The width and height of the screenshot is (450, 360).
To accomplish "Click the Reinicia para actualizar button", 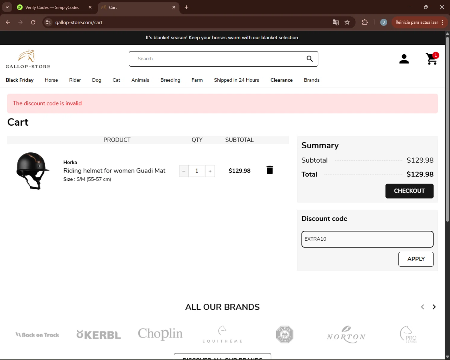I will (419, 22).
